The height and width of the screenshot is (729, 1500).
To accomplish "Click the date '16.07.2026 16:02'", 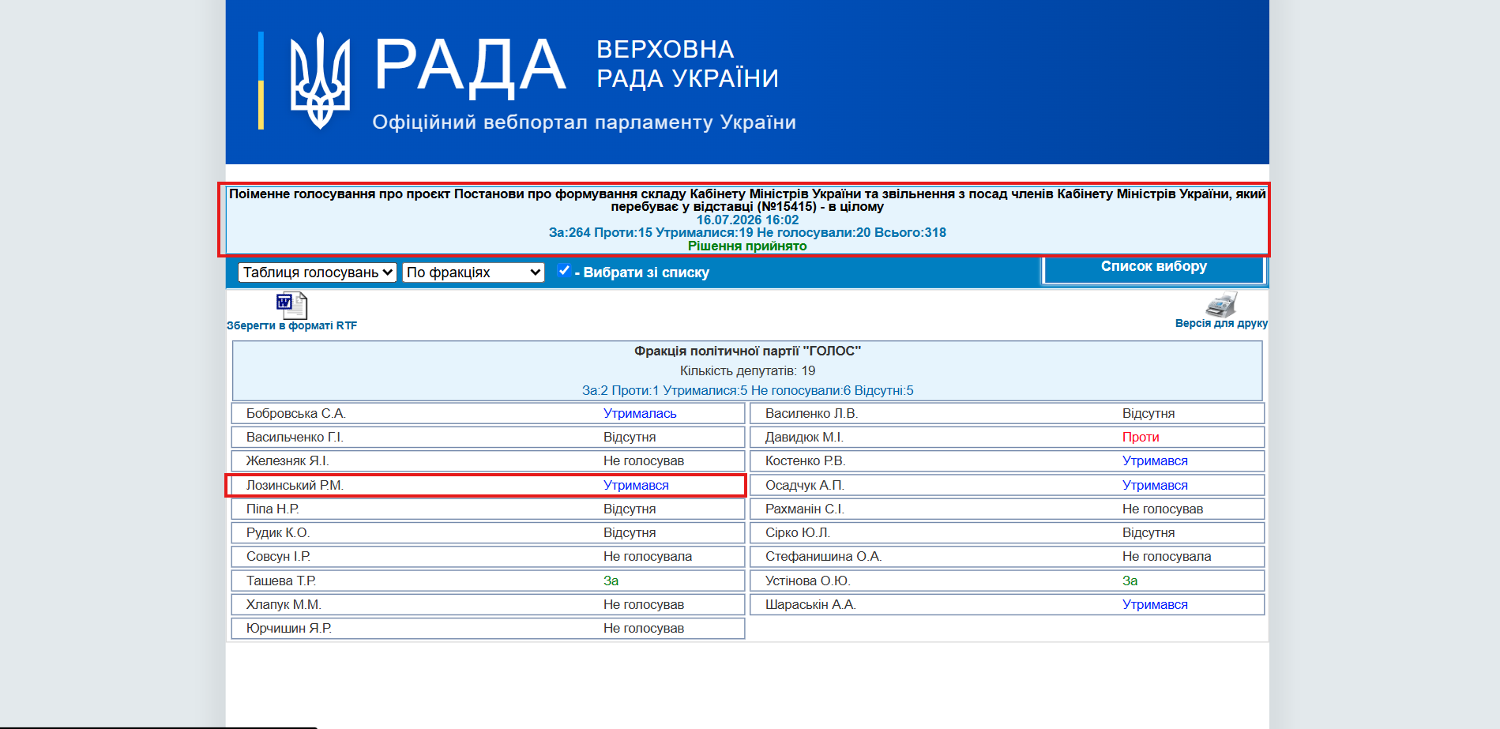I will tap(747, 220).
